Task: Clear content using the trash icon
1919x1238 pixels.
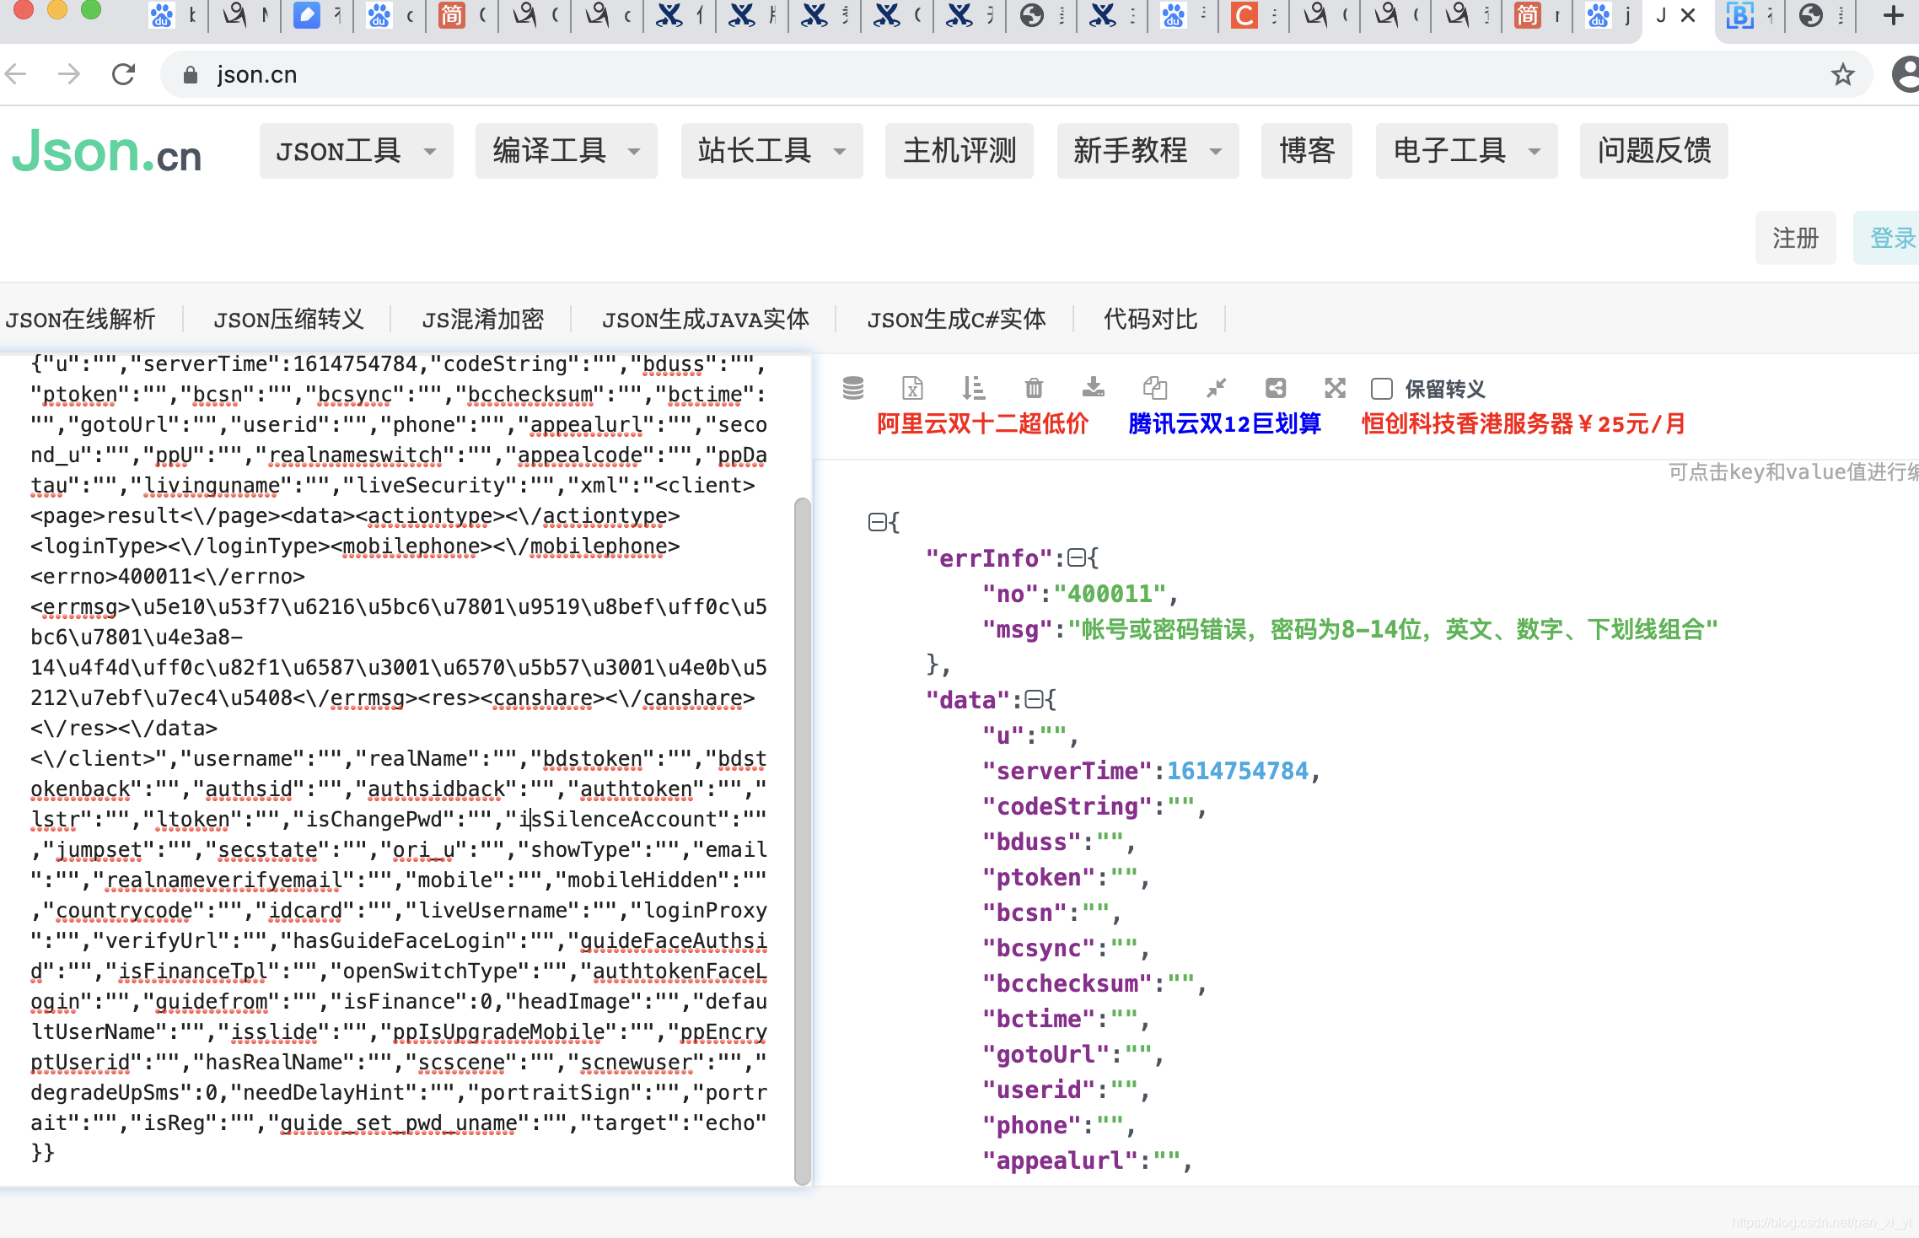Action: [x=1034, y=388]
